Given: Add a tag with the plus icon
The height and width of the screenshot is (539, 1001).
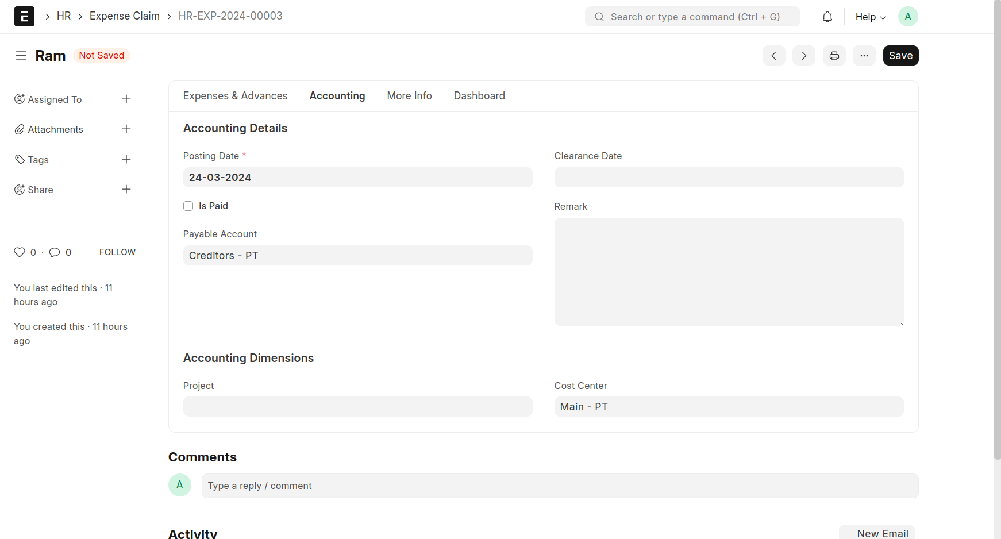Looking at the screenshot, I should point(126,160).
